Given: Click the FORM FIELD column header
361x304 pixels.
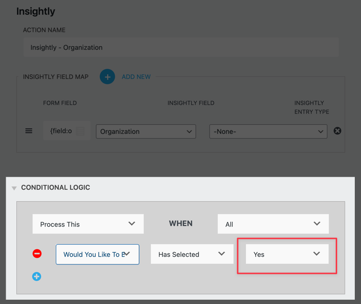Looking at the screenshot, I should (60, 103).
